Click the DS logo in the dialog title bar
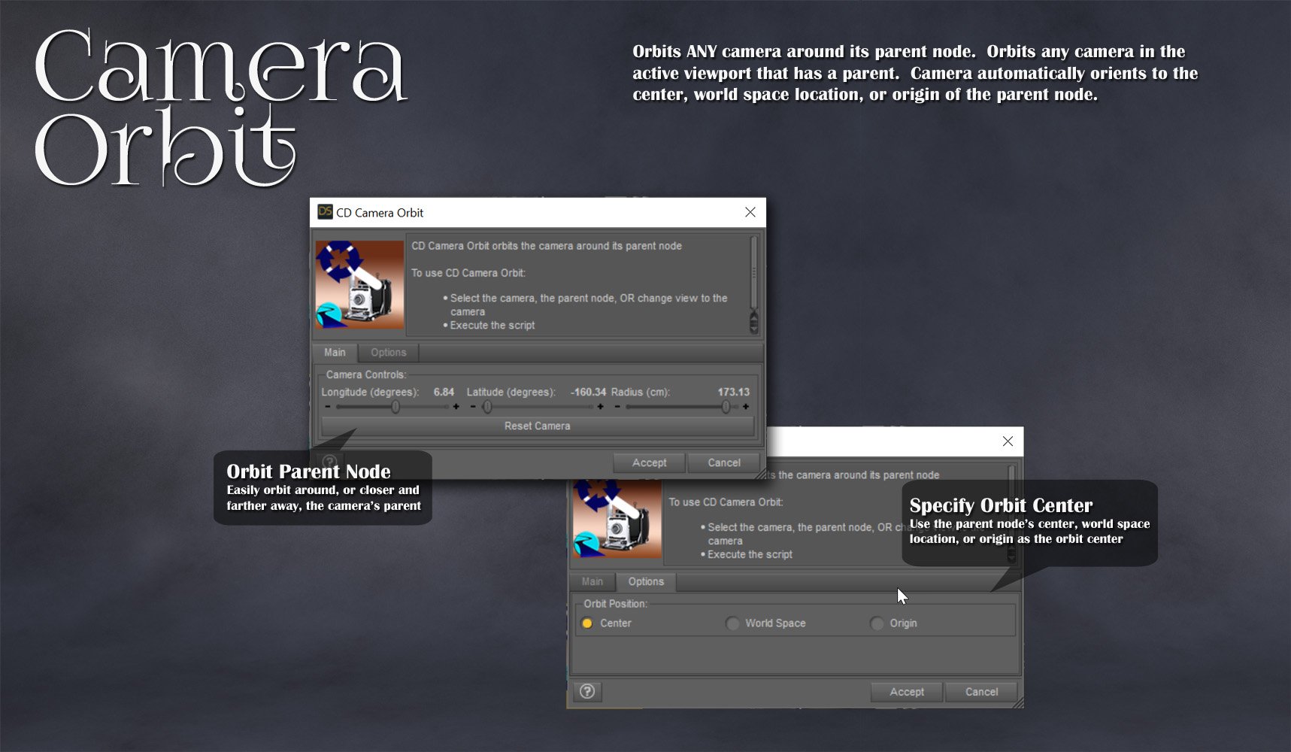The width and height of the screenshot is (1291, 752). click(x=324, y=213)
